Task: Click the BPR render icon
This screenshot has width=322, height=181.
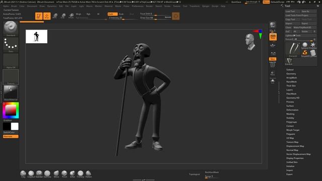Action: [x=273, y=25]
